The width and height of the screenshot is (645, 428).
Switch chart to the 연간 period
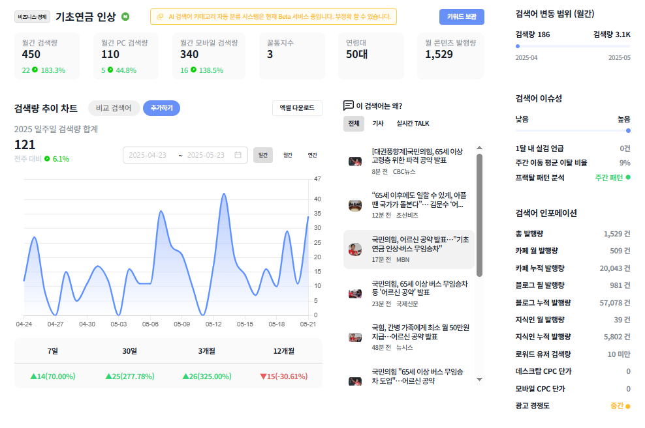pos(313,155)
